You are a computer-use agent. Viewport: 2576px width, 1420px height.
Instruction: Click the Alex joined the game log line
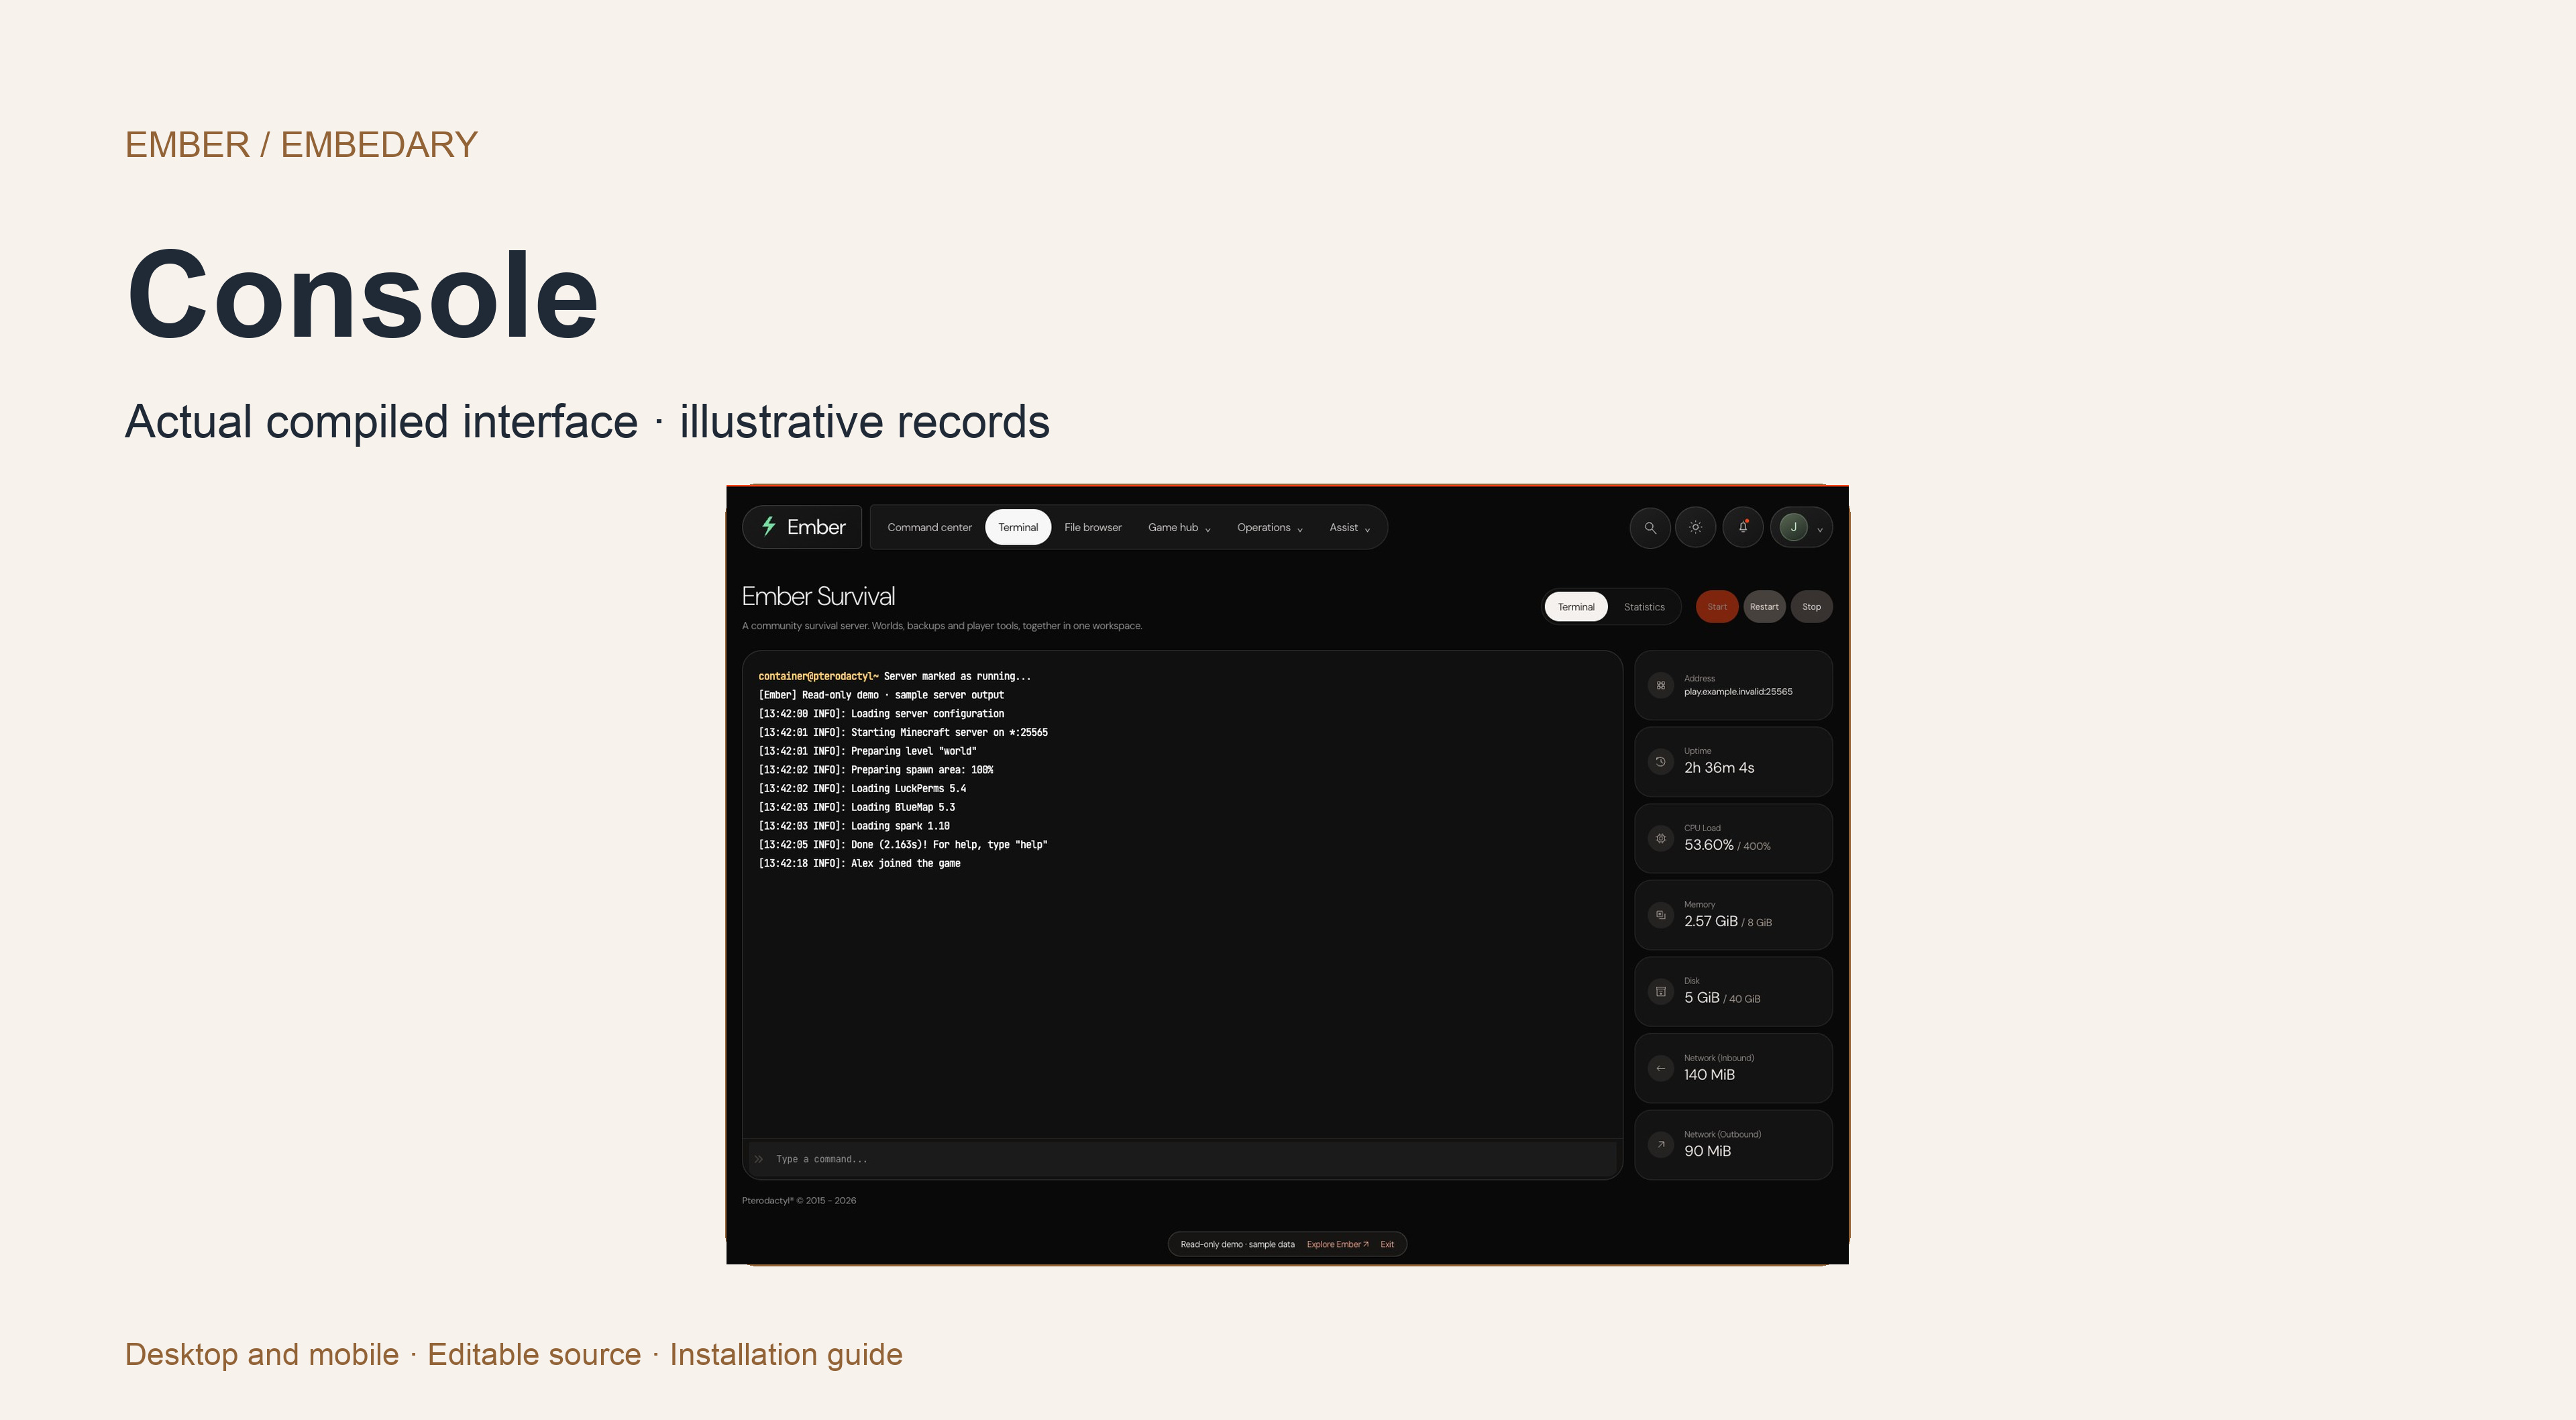[859, 863]
